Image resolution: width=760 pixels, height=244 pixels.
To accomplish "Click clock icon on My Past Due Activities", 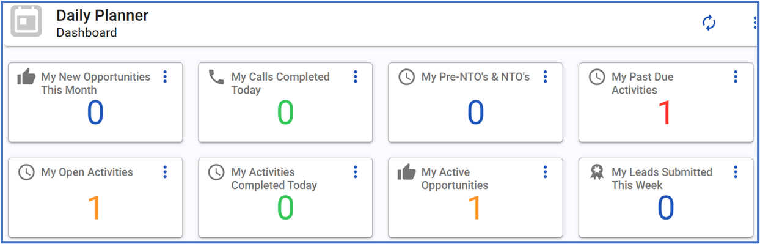I will [x=597, y=77].
